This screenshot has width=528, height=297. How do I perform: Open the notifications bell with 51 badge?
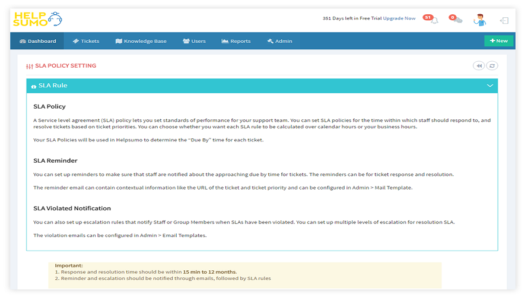click(431, 19)
